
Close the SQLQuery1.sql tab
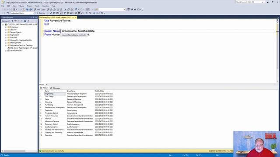(x=76, y=17)
